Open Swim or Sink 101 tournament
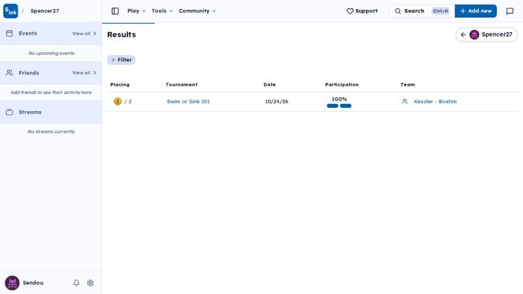 tap(188, 101)
